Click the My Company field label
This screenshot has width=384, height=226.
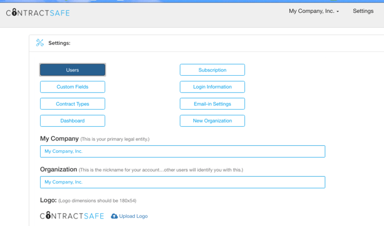(59, 139)
